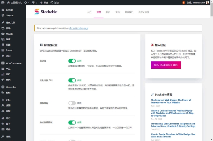Open 论坛 forums icon in sidebar

[x=3, y=100]
